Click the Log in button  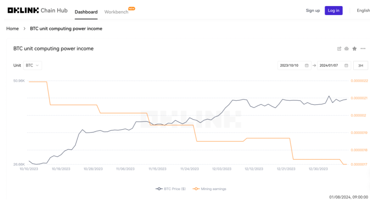click(x=334, y=11)
